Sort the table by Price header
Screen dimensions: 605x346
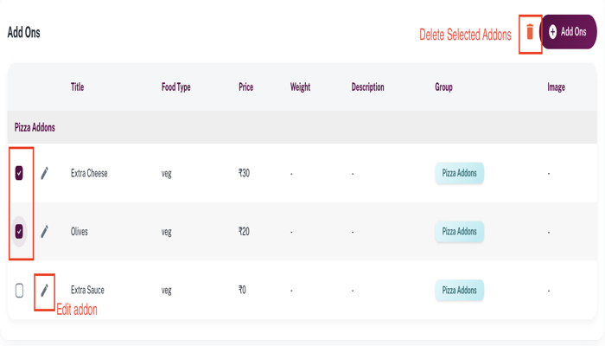click(x=246, y=87)
